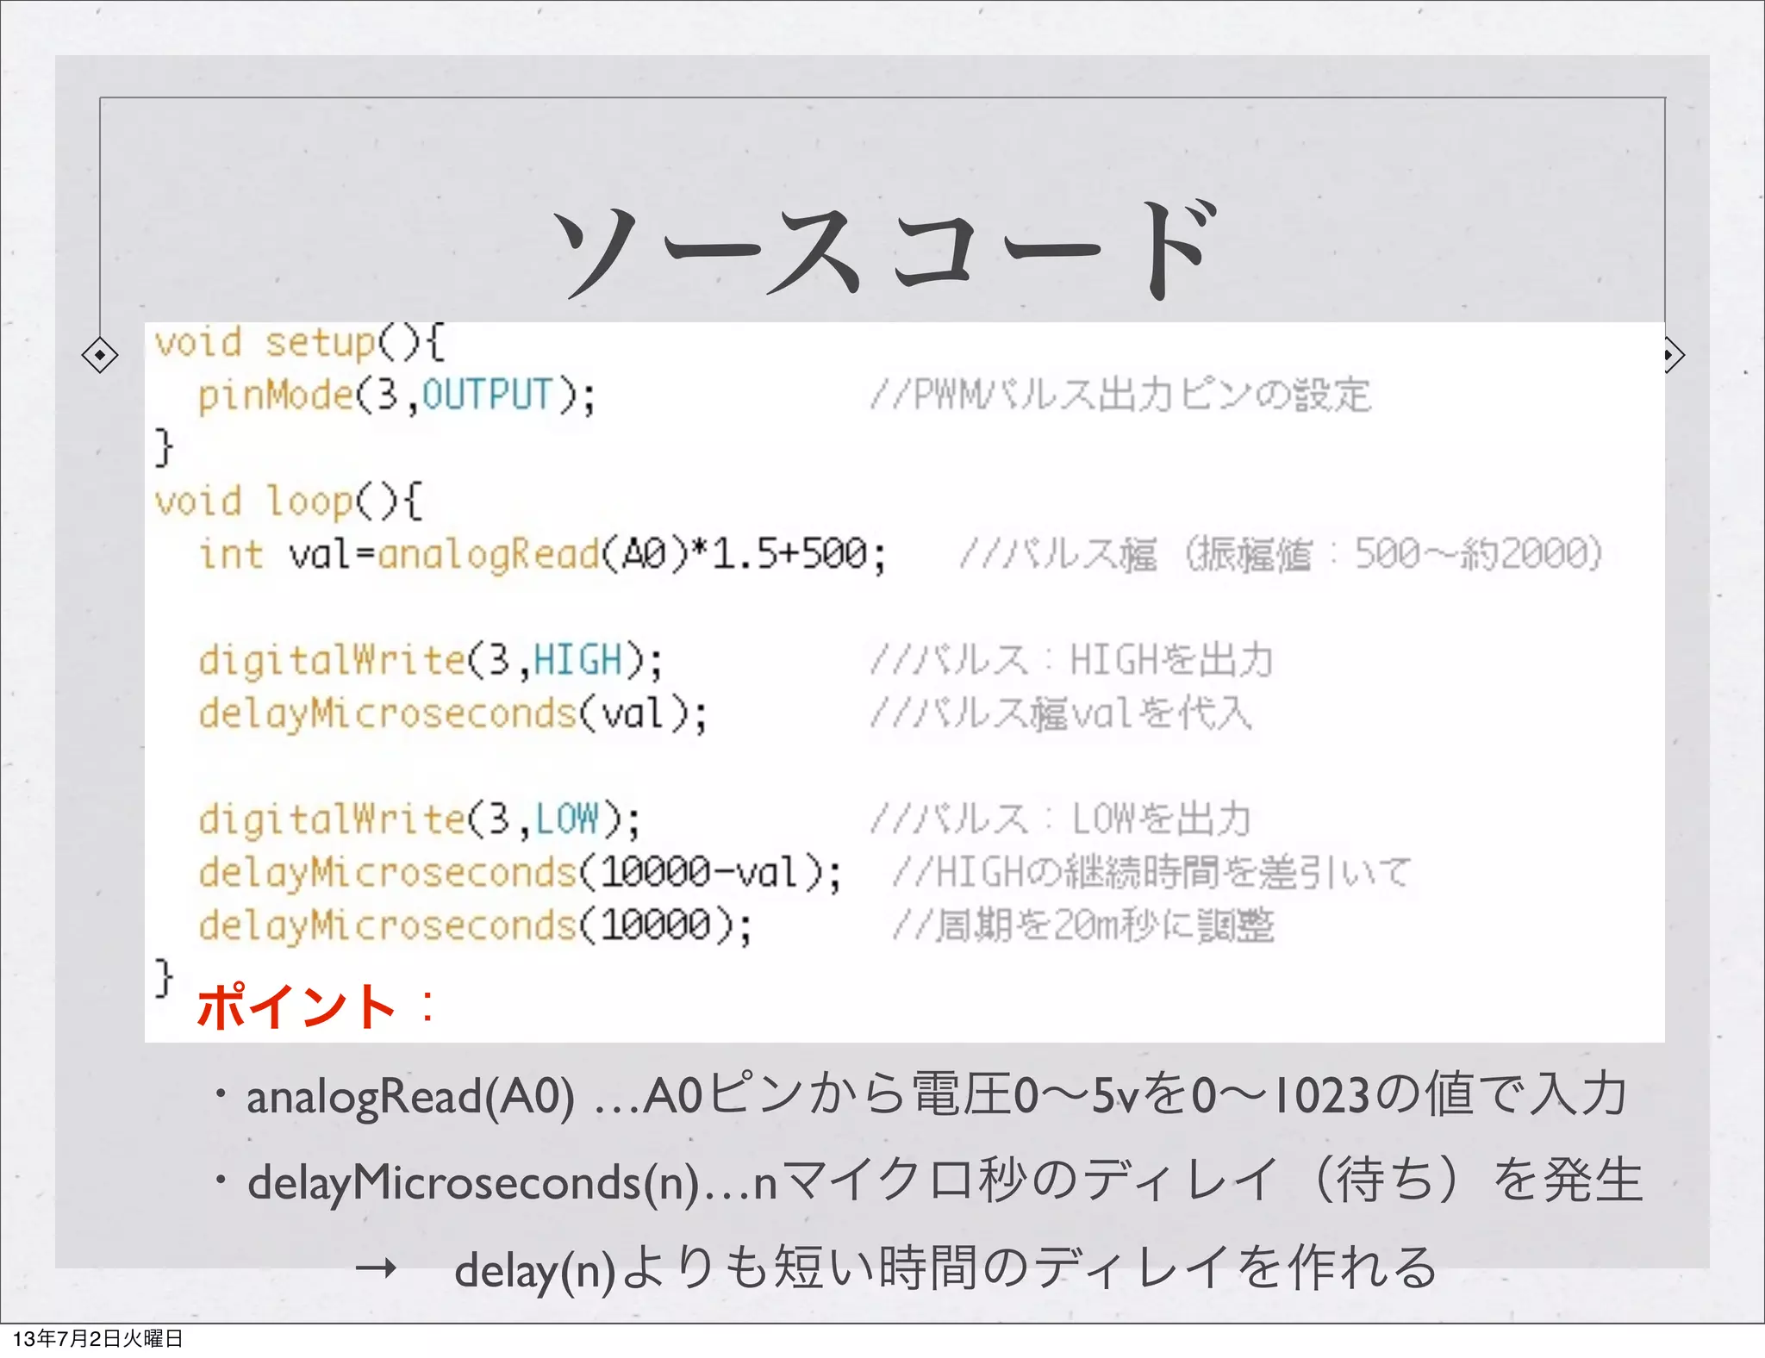Click the delayMicroseconds(n) bullet explanation
Image resolution: width=1765 pixels, height=1358 pixels.
point(929,1180)
